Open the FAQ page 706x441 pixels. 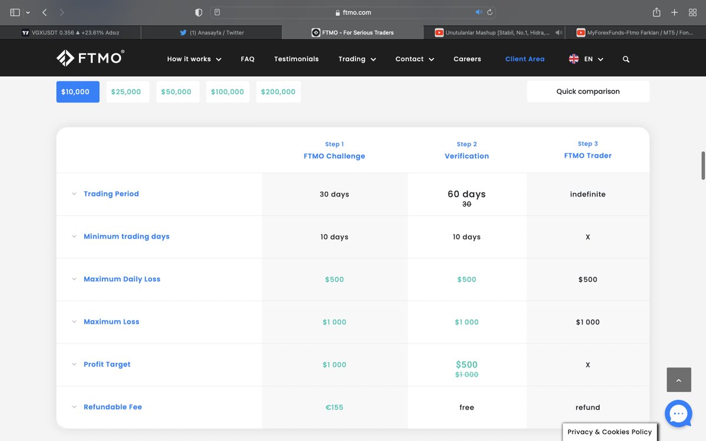tap(248, 59)
